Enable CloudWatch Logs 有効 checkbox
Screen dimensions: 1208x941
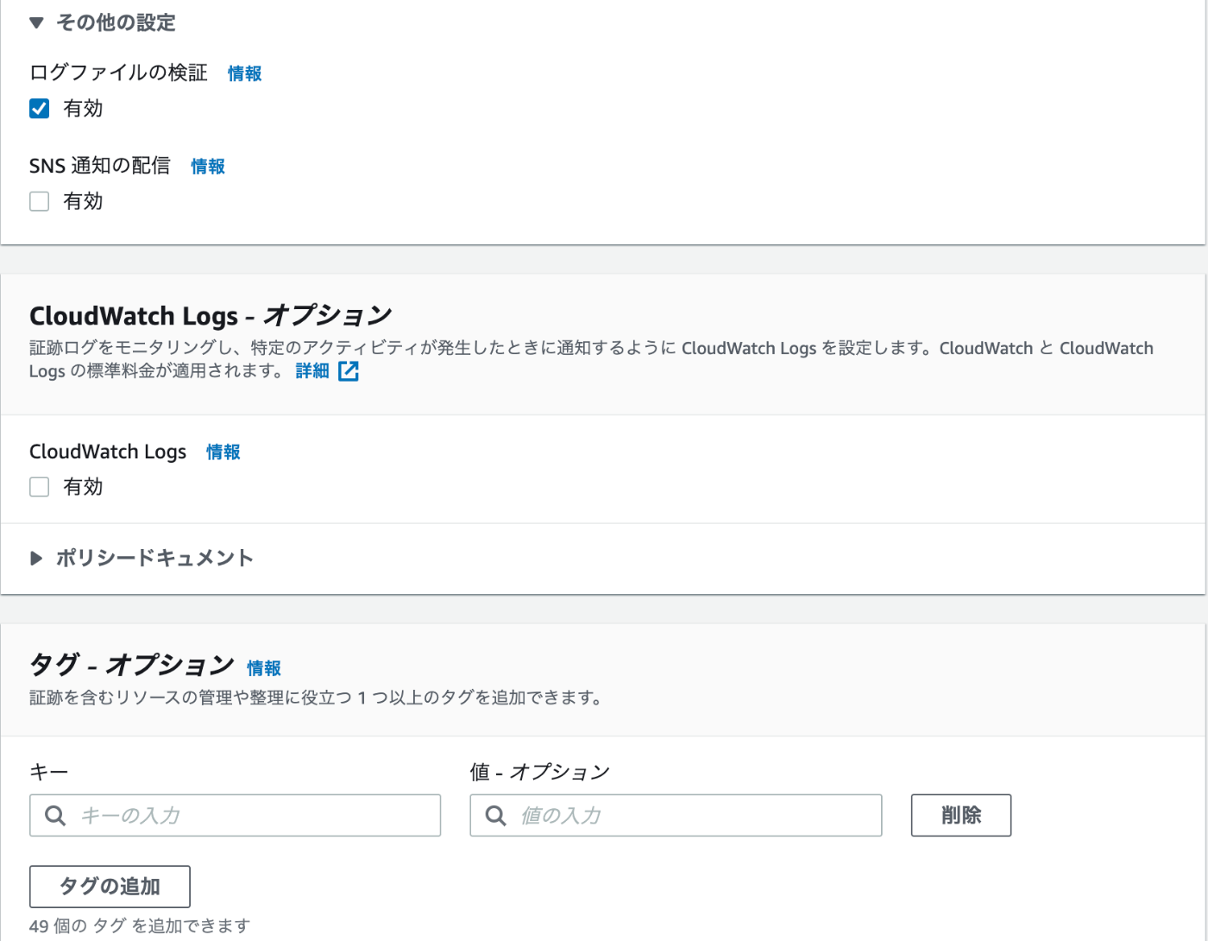[40, 487]
